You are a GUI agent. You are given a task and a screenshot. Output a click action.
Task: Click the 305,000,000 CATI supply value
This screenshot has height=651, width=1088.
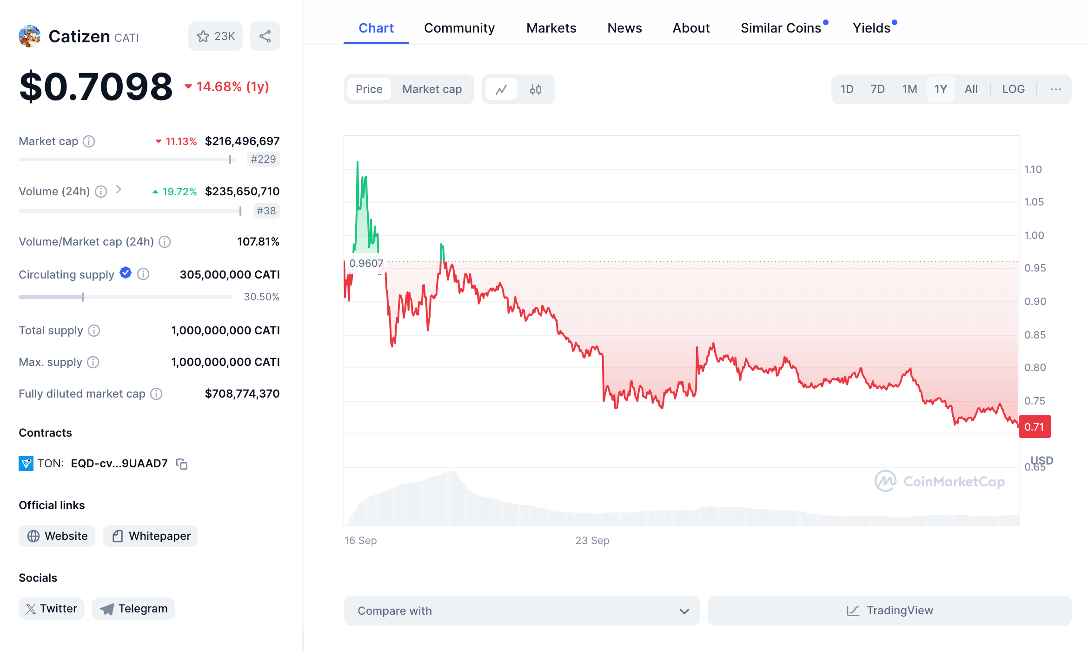pos(230,275)
